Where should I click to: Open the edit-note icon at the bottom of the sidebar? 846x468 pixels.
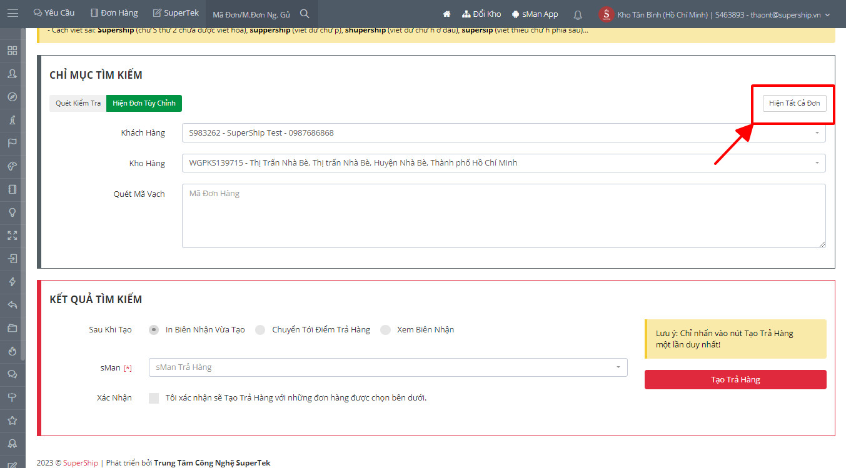point(12,464)
